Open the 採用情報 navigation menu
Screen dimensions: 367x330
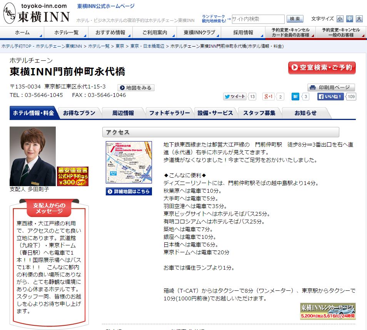tap(243, 33)
